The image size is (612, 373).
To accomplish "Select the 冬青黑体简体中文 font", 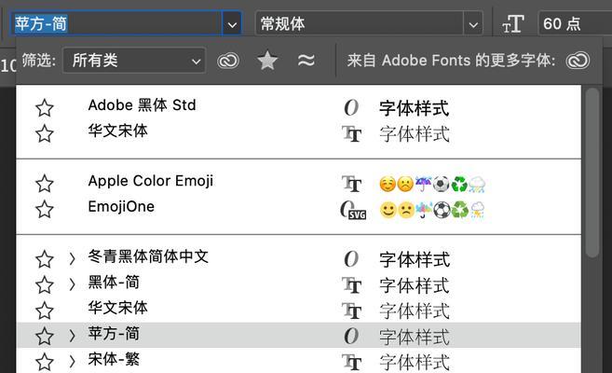I will 148,256.
